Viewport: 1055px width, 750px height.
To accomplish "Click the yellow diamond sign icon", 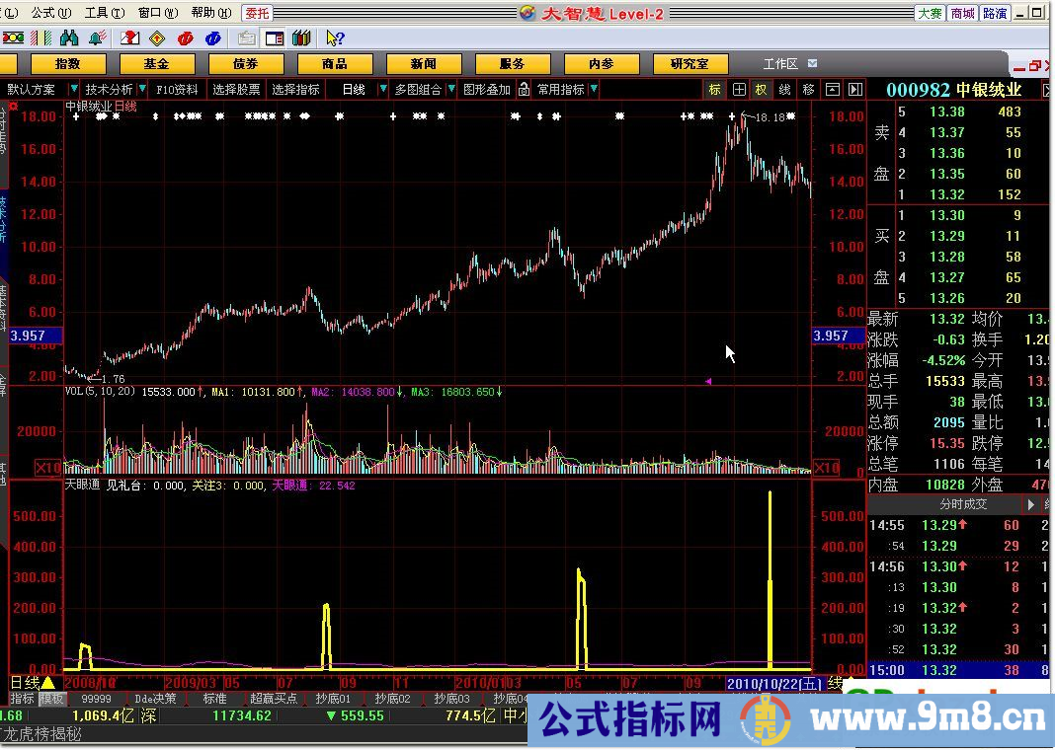I will coord(156,38).
